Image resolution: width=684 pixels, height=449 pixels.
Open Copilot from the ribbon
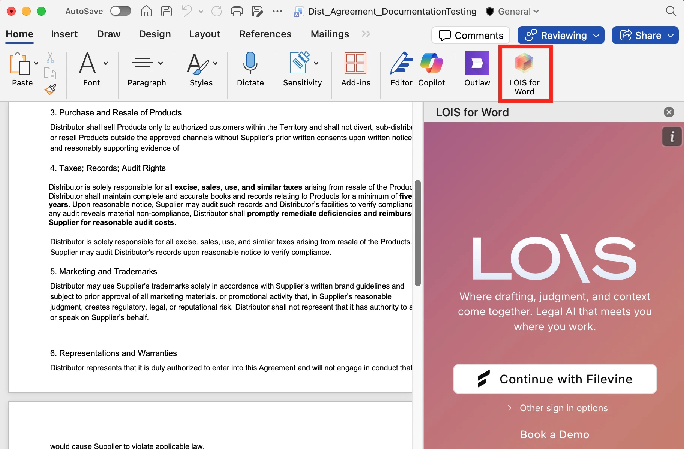coord(432,69)
